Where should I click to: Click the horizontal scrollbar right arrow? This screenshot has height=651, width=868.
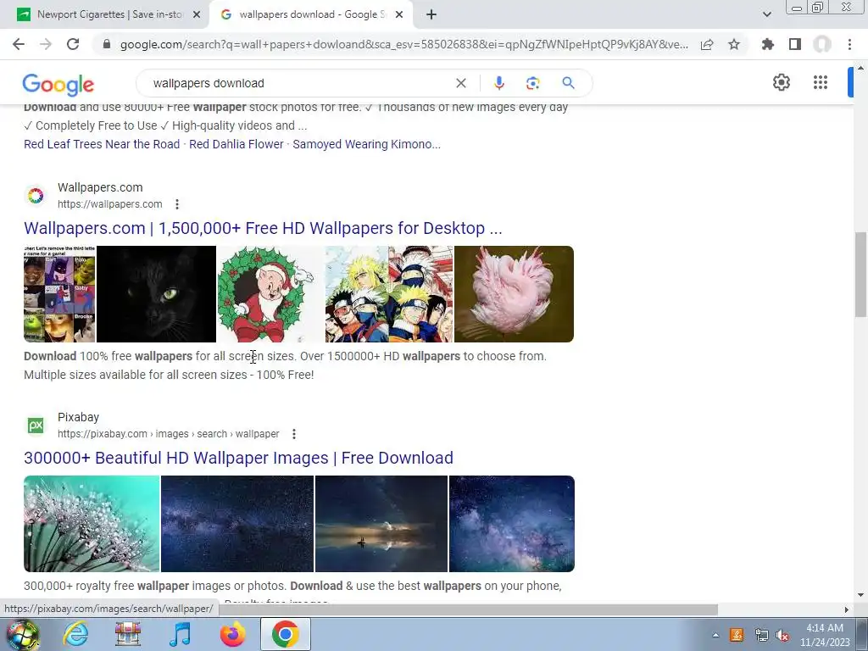846,609
